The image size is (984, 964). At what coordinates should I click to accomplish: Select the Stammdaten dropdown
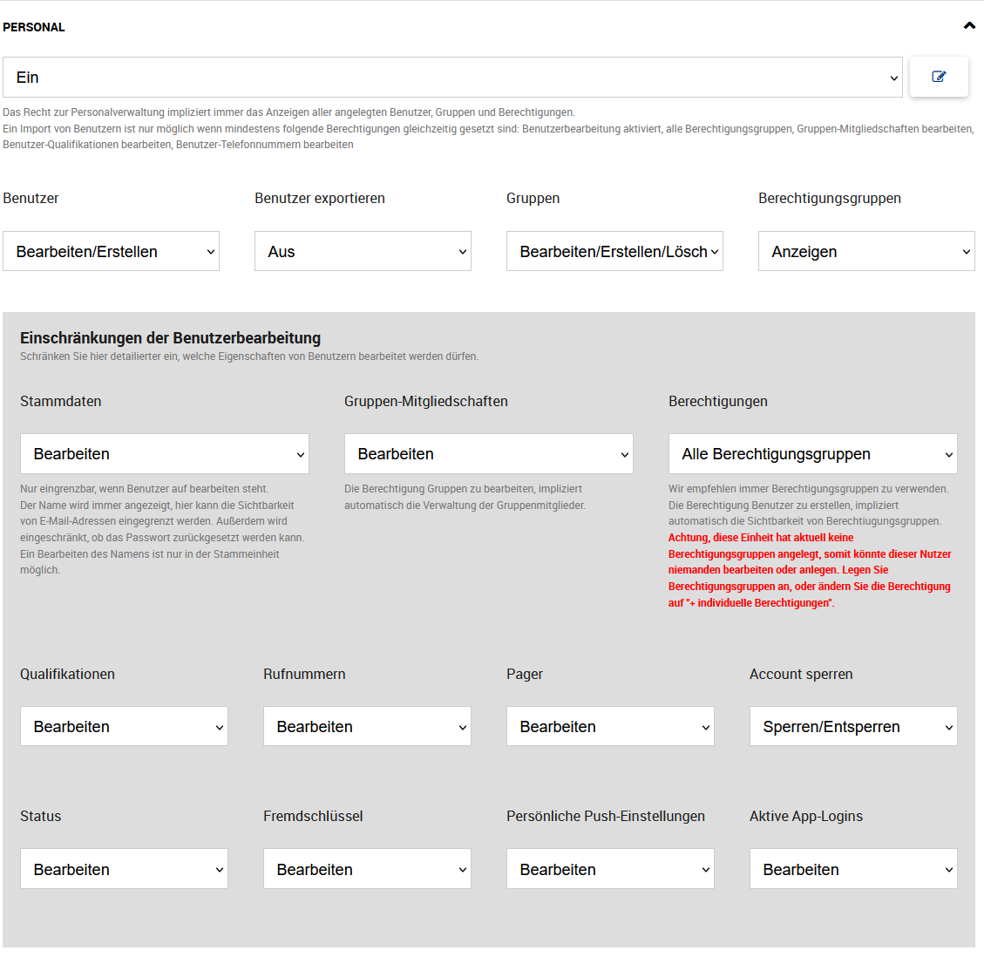[x=164, y=453]
